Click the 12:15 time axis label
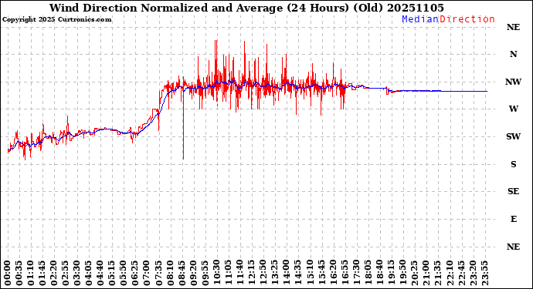Image resolution: width=533 pixels, height=289 pixels. click(x=252, y=274)
